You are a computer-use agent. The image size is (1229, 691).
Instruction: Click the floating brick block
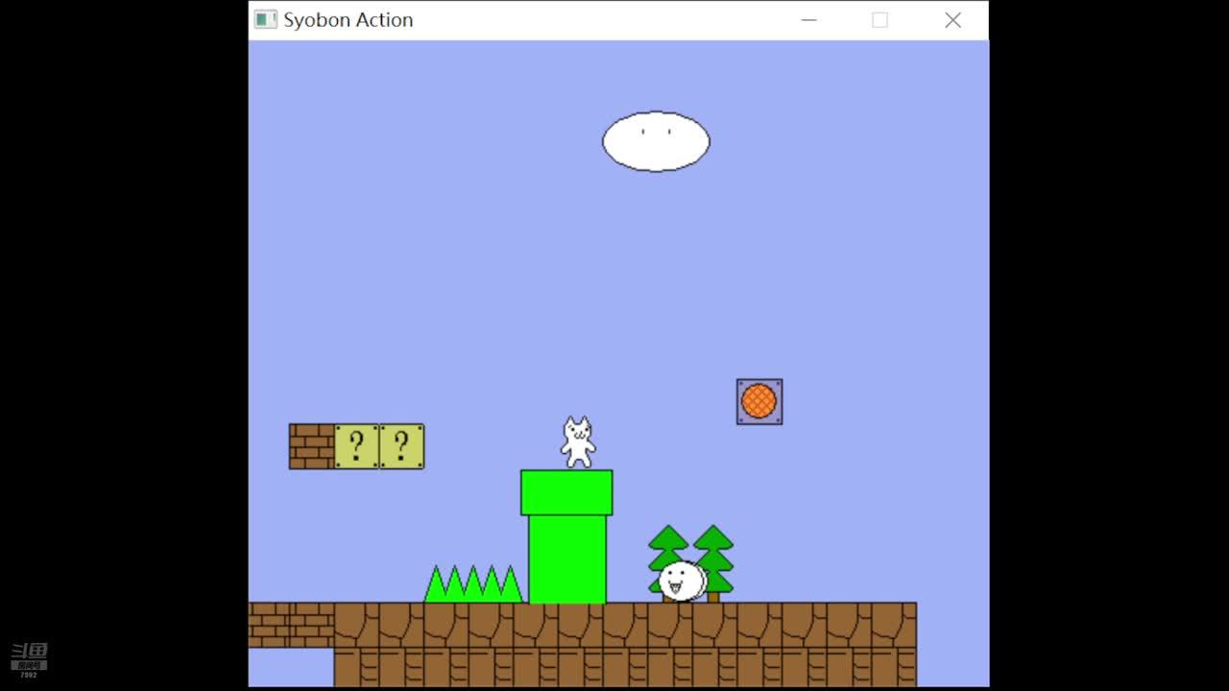point(312,446)
